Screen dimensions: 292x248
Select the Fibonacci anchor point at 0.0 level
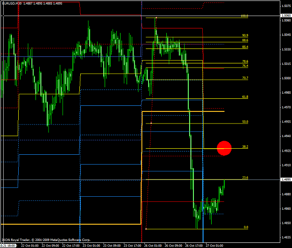click(146, 229)
